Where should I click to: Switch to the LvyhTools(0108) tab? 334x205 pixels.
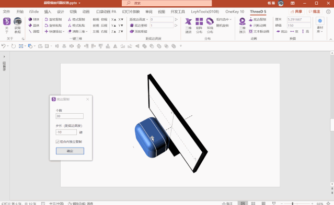pos(205,11)
